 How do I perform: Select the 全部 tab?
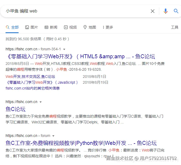coord(12,27)
